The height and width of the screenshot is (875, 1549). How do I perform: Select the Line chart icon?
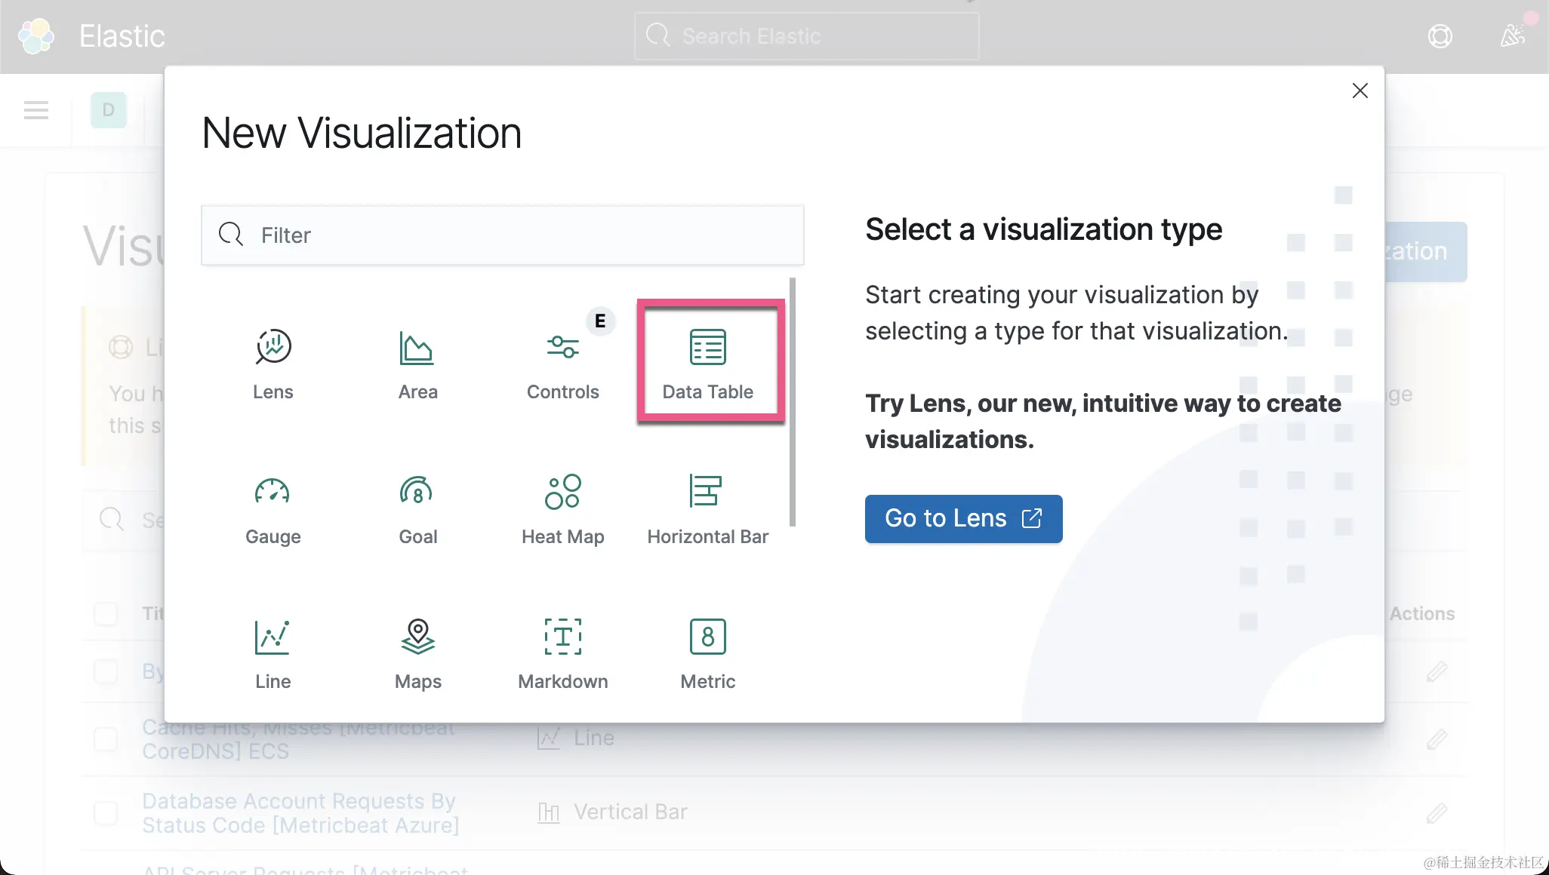273,637
